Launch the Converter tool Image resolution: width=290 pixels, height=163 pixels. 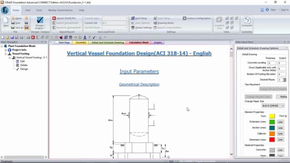pyautogui.click(x=247, y=22)
